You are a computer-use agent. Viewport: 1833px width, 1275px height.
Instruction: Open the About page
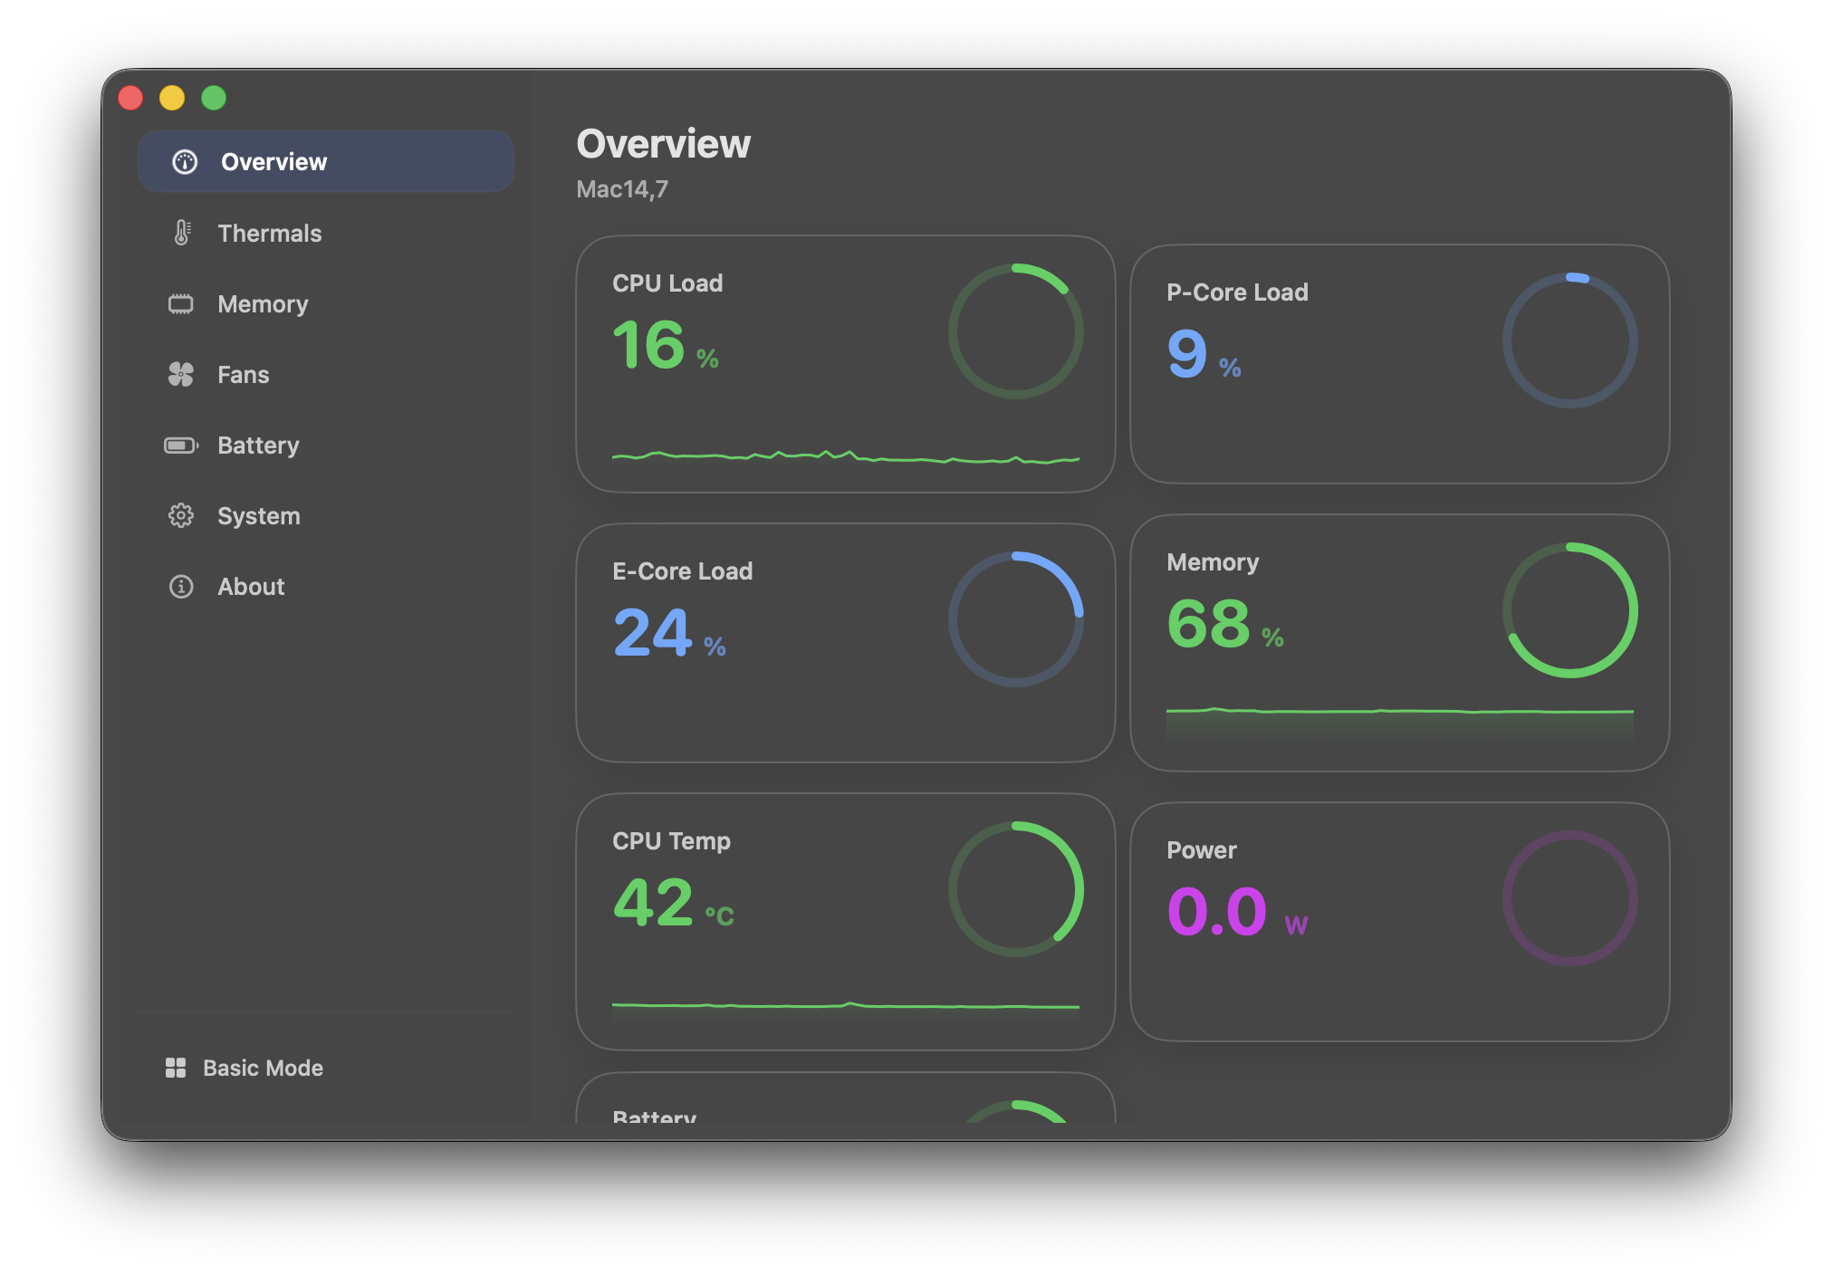250,587
